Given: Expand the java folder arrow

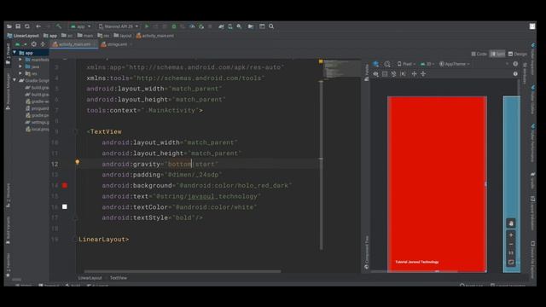Looking at the screenshot, I should click(x=20, y=67).
